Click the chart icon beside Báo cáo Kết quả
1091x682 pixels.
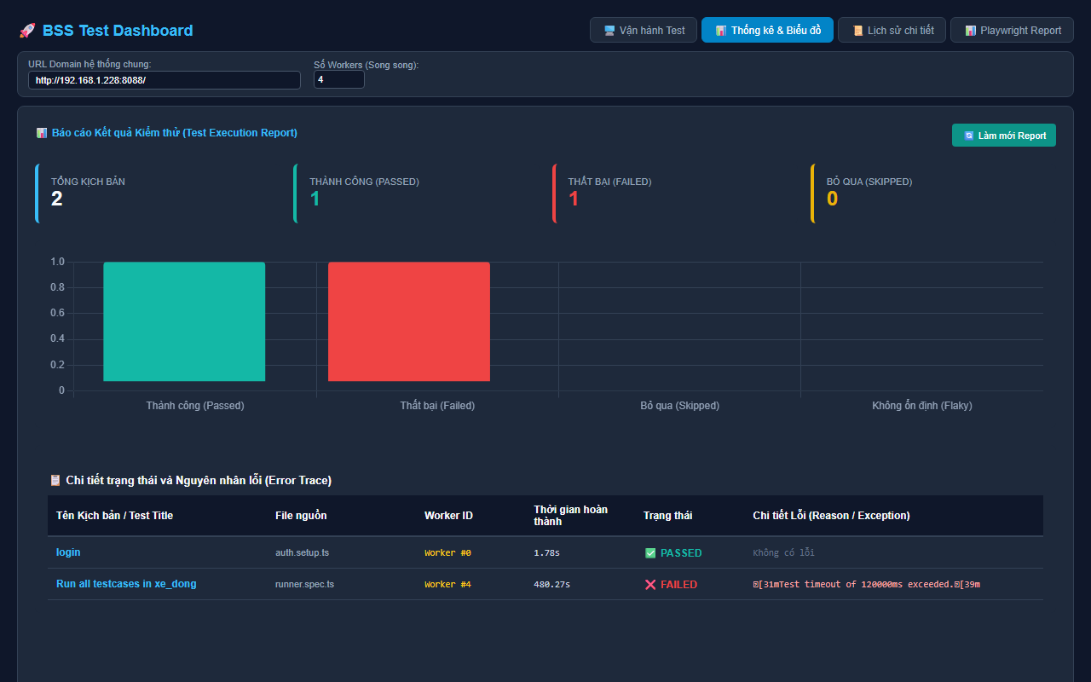tap(41, 133)
